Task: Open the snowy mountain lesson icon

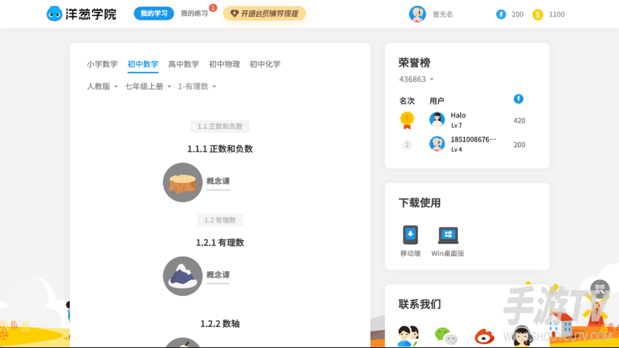Action: (x=183, y=276)
